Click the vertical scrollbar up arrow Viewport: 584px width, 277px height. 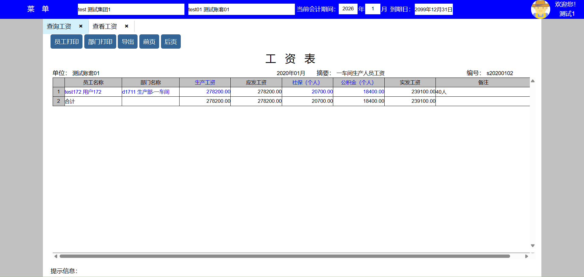coord(533,81)
